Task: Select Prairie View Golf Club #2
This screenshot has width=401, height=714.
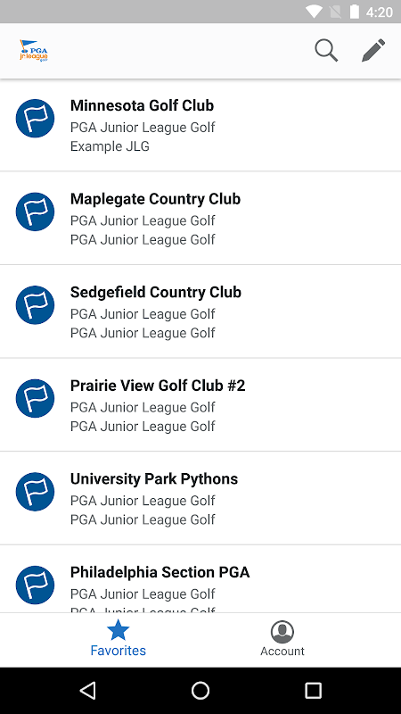Action: (200, 405)
